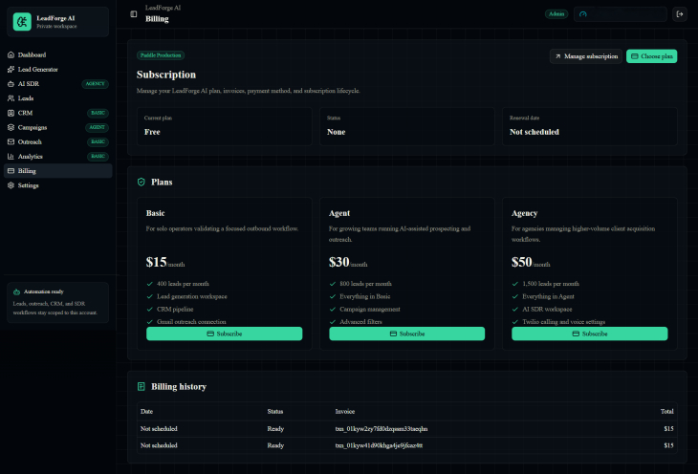Viewport: 698px width, 474px height.
Task: Click the $15/month Basic price
Action: point(165,262)
